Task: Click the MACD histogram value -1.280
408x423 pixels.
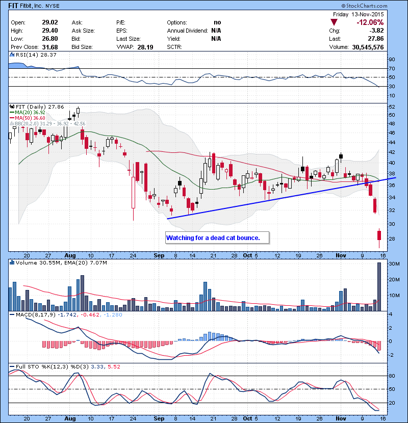Action: coord(113,314)
